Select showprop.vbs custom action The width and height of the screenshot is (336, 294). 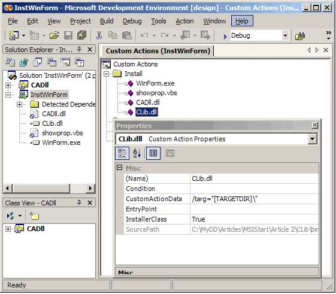[x=156, y=93]
